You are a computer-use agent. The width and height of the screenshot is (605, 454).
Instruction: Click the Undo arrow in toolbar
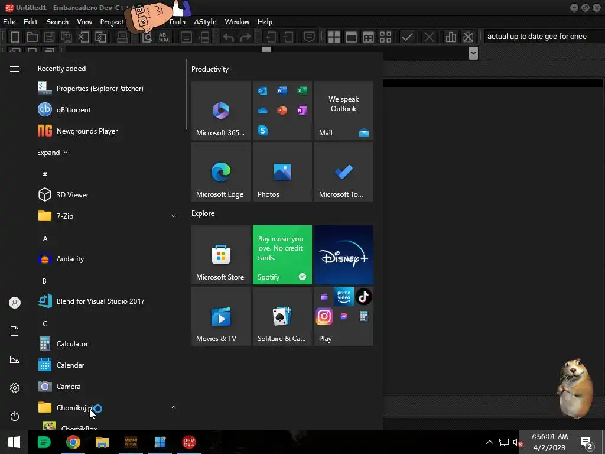coord(229,37)
